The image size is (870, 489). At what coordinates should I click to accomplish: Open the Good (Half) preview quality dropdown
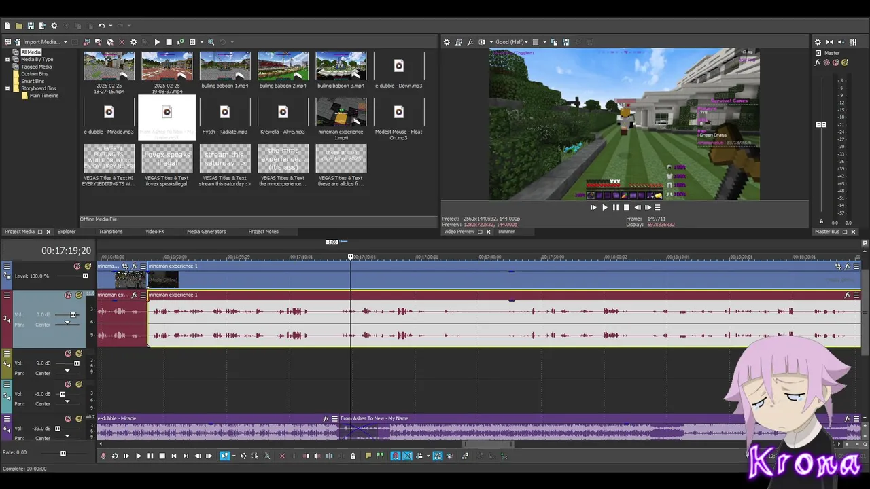click(x=512, y=42)
